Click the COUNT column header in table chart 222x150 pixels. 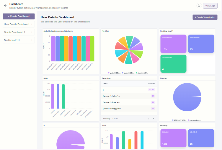click(151, 84)
